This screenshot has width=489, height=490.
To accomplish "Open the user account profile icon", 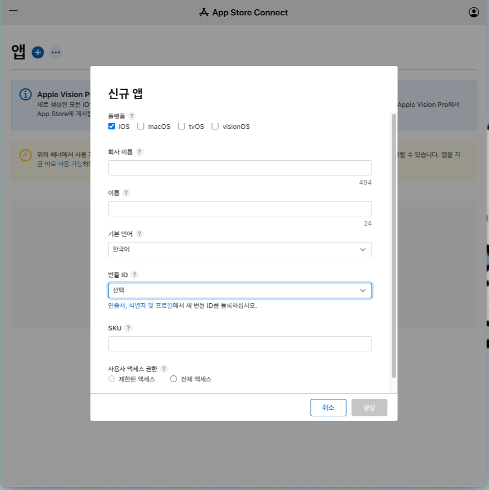I will click(x=474, y=12).
